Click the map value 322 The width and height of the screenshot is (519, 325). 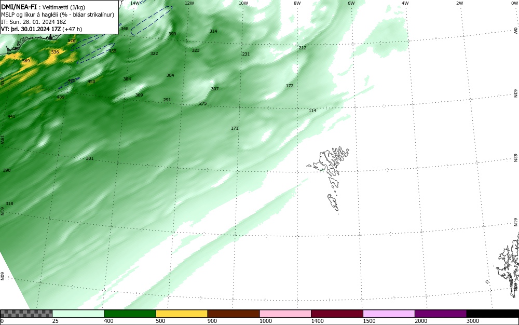tap(154, 53)
